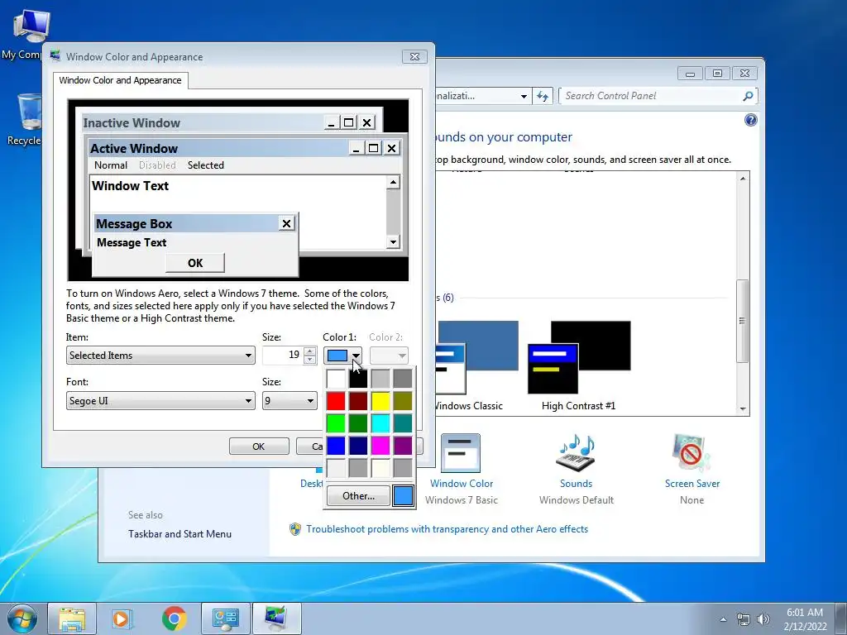The image size is (847, 635).
Task: Click the refresh button beside address bar
Action: [x=543, y=96]
